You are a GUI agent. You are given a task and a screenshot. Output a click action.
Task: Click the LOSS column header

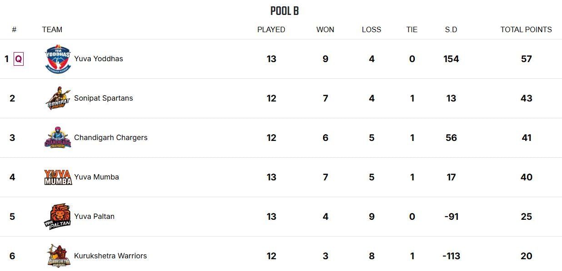[x=372, y=29]
